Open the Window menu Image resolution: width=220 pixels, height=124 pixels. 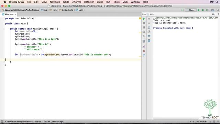135,2
